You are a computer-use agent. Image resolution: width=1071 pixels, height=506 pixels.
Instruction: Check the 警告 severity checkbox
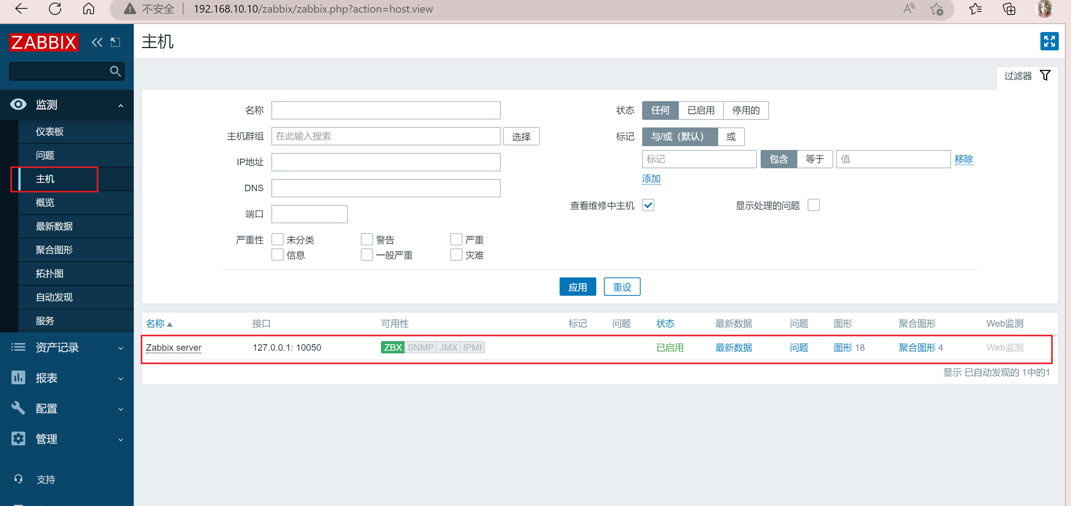point(367,240)
